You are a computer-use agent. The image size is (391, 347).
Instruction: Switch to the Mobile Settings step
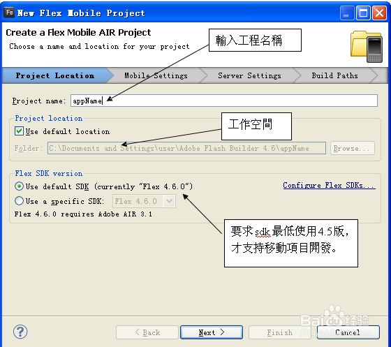point(156,75)
